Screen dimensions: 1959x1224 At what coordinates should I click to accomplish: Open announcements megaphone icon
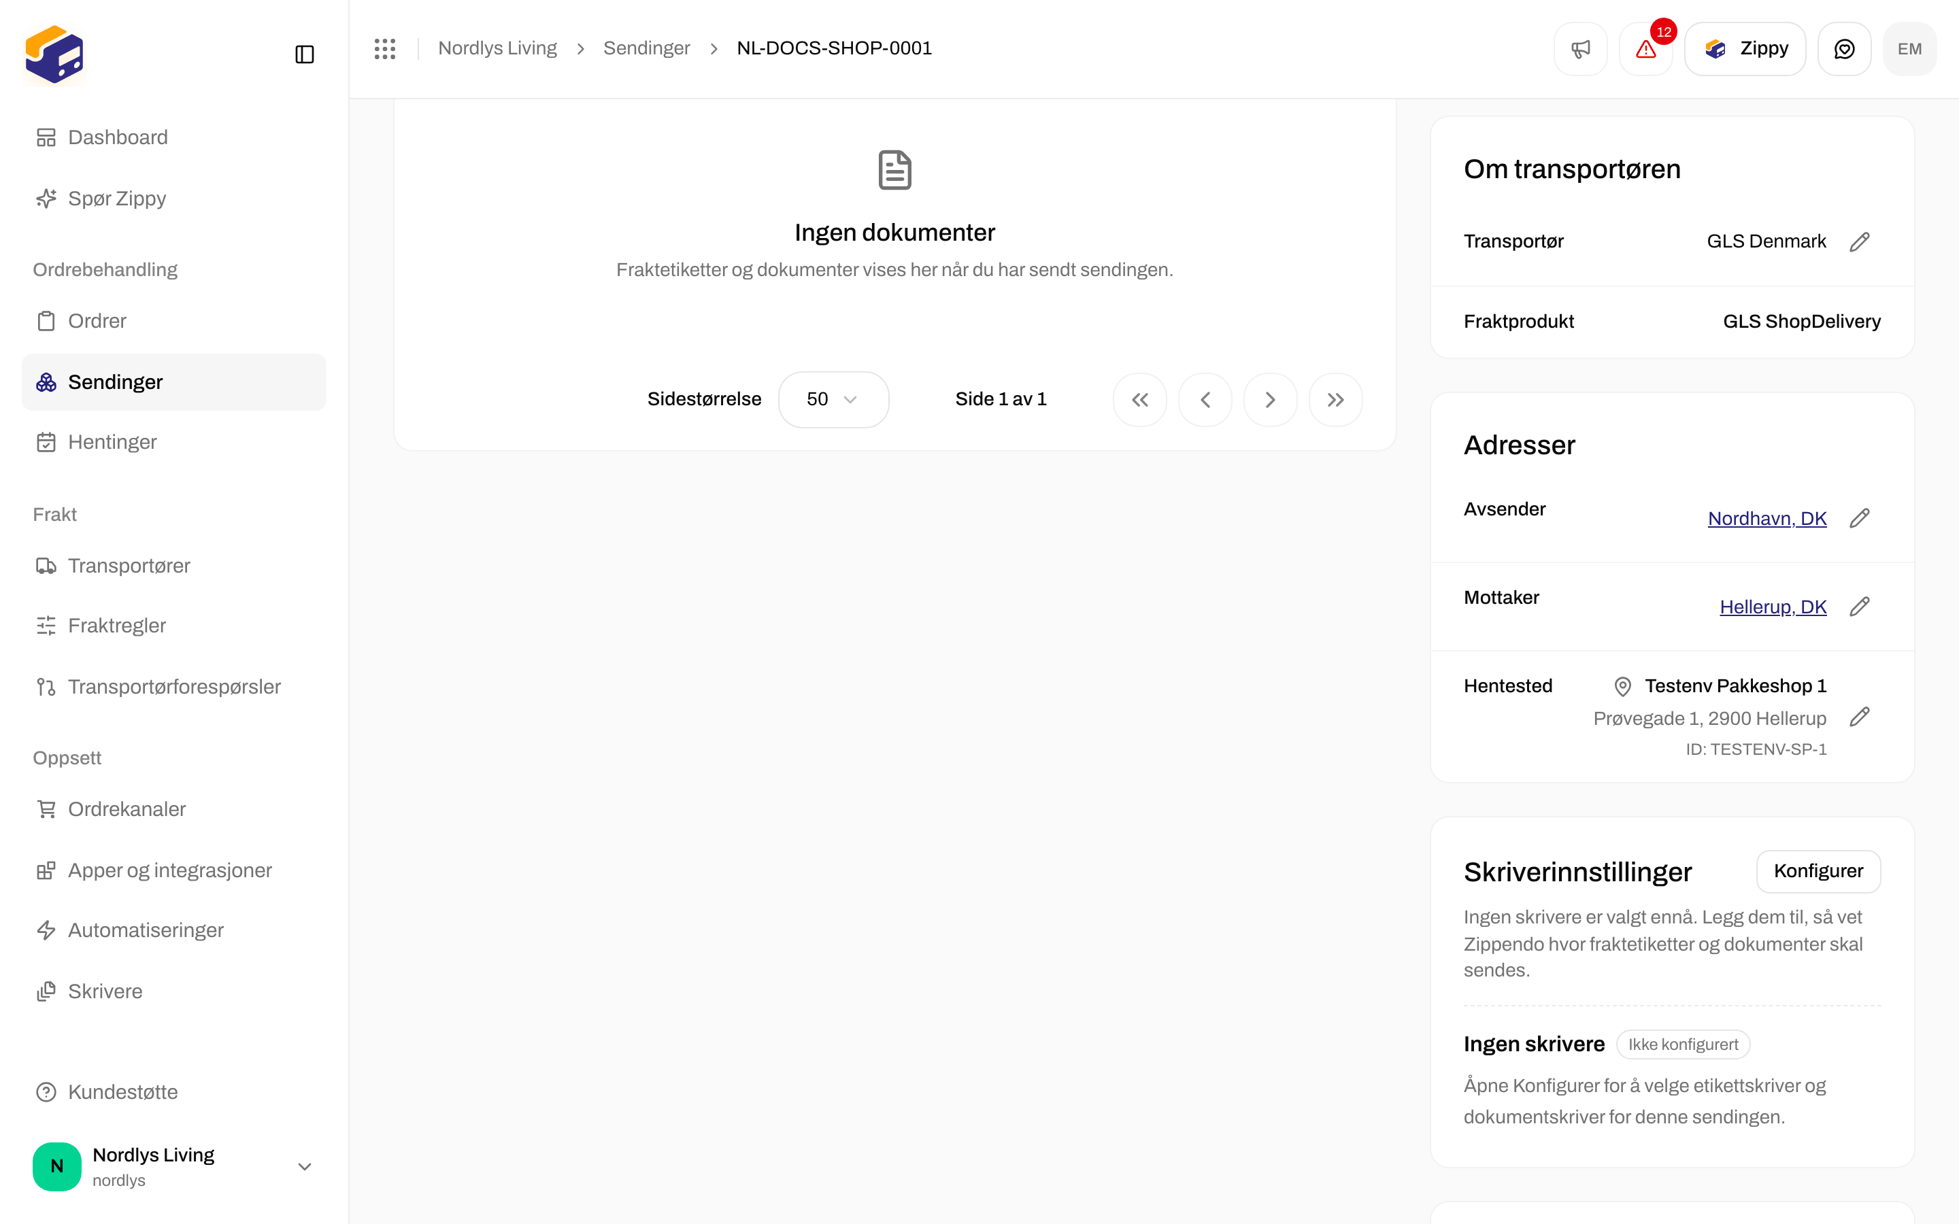[x=1580, y=48]
